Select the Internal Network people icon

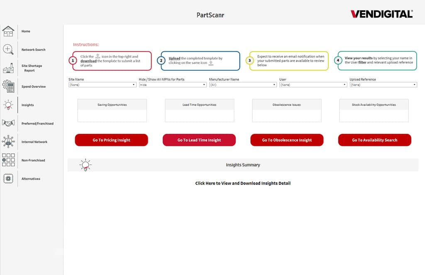pos(8,142)
